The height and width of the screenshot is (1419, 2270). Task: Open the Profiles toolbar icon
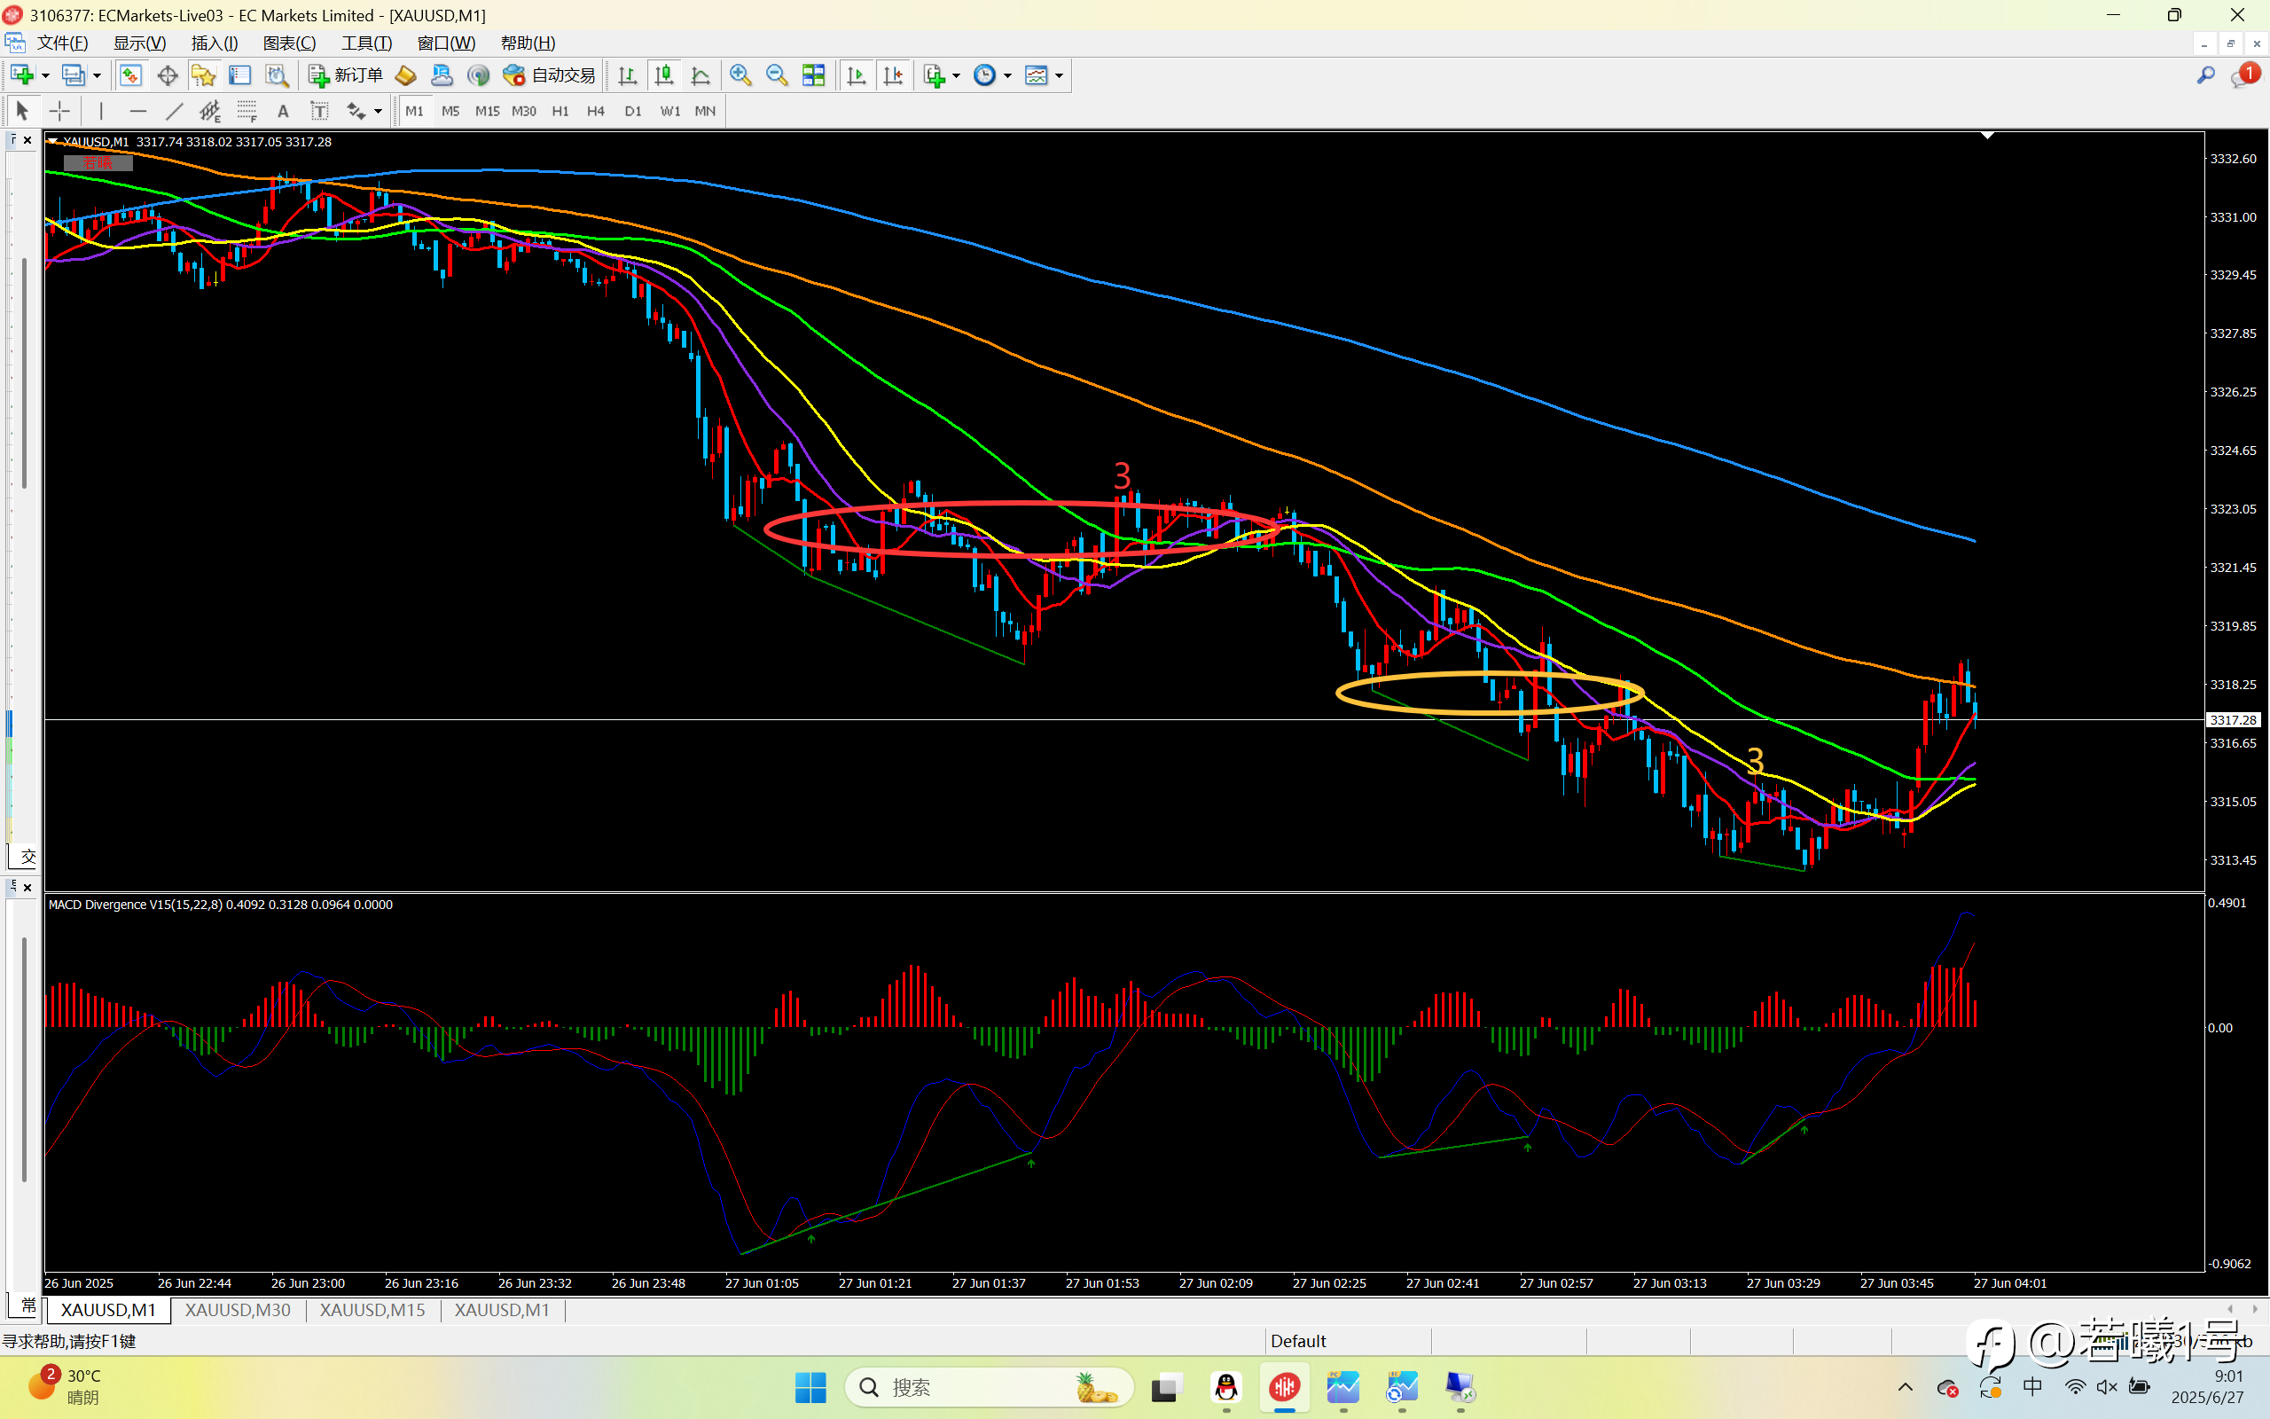tap(74, 75)
